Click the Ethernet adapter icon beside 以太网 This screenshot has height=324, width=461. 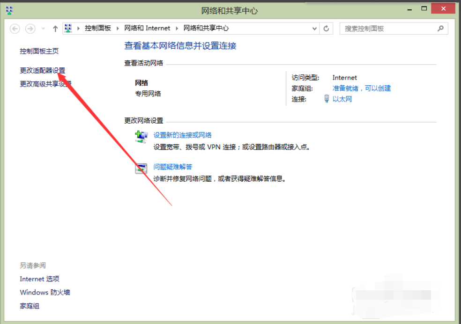click(x=327, y=99)
